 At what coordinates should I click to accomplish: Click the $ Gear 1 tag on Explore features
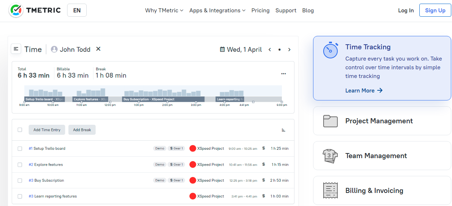pos(176,165)
